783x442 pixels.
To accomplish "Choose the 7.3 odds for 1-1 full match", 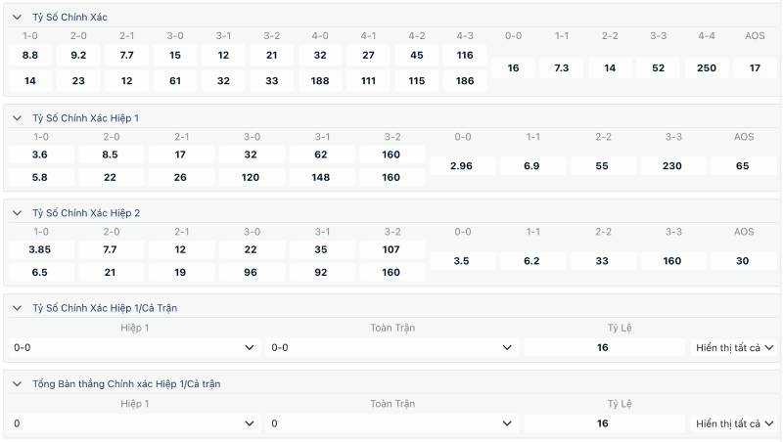I will click(x=561, y=68).
